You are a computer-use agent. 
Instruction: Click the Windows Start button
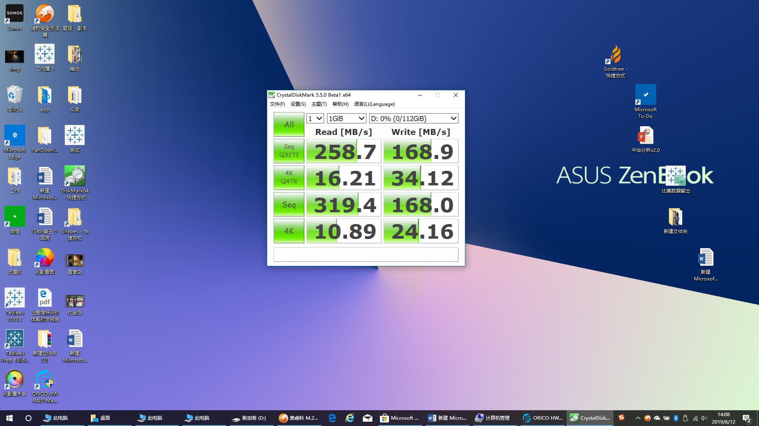coord(9,418)
